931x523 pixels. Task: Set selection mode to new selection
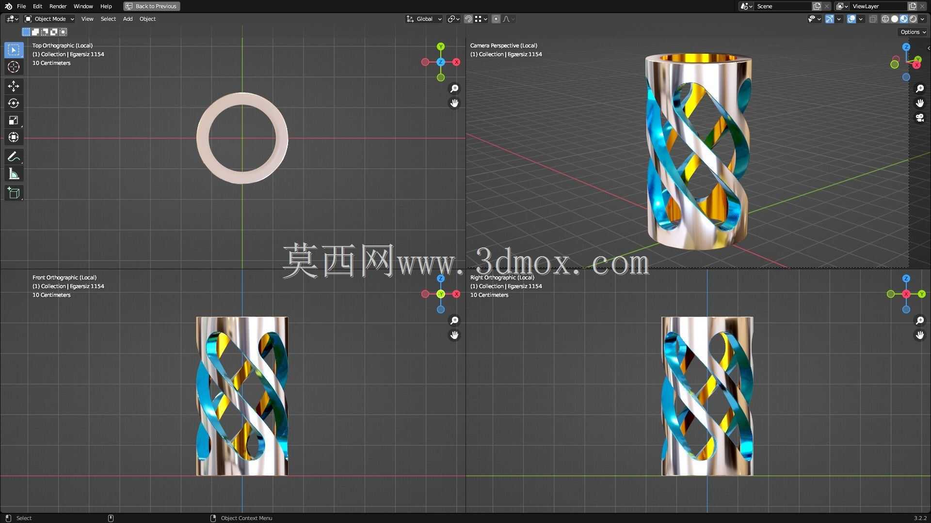coord(26,32)
